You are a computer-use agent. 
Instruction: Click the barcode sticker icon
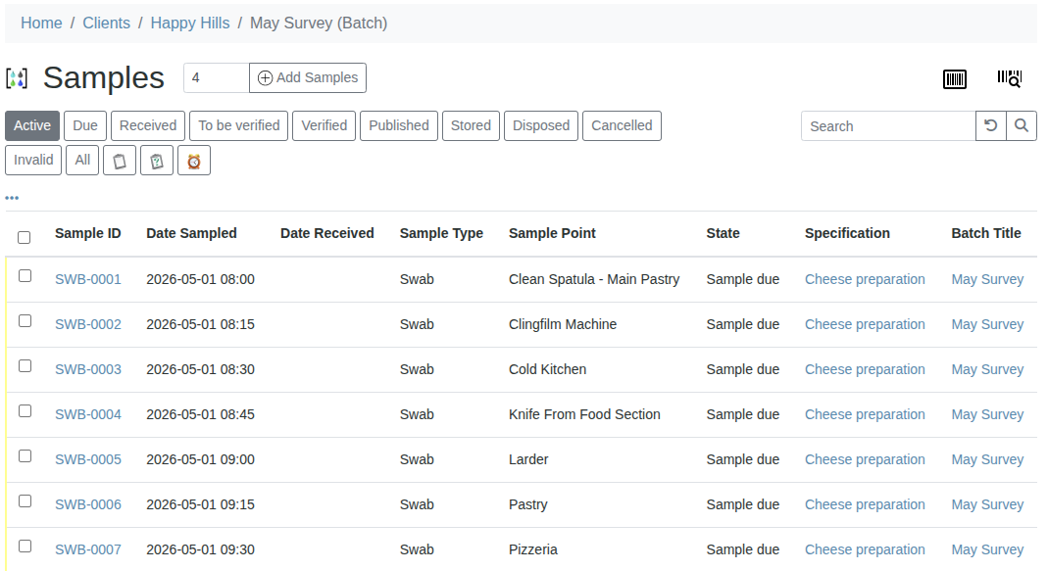[x=954, y=79]
